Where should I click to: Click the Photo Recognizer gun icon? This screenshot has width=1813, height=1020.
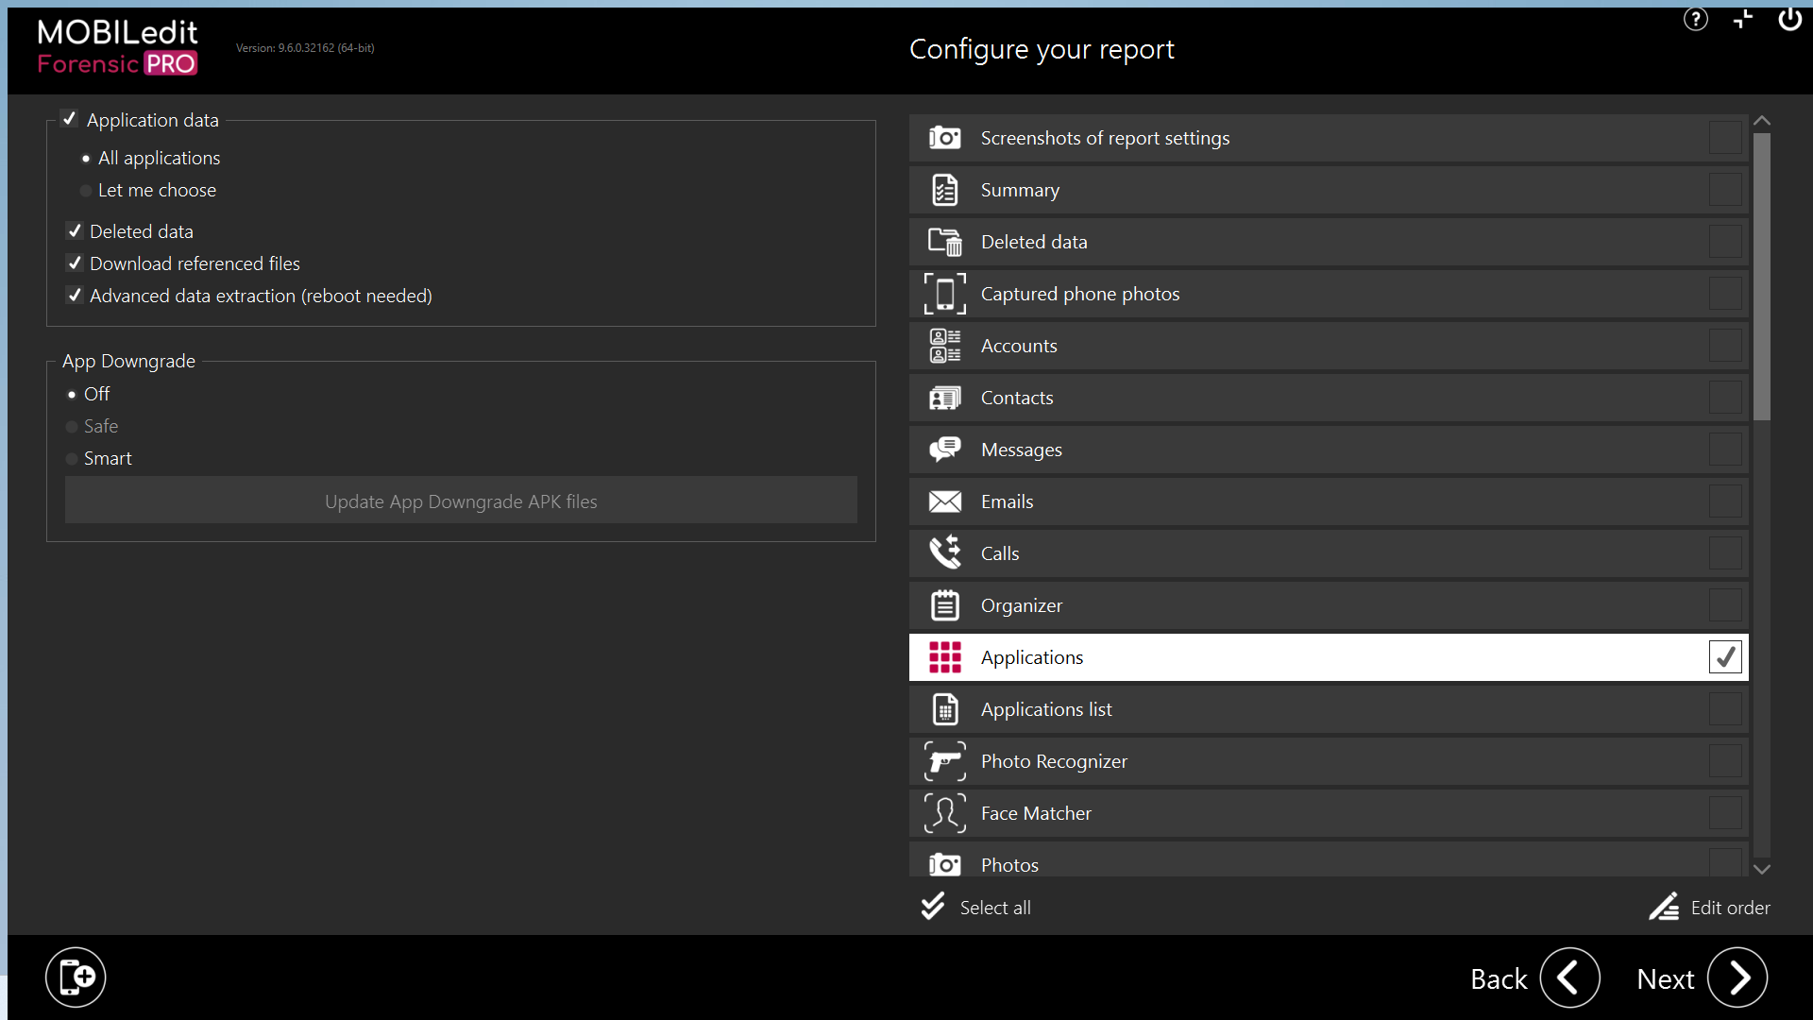coord(944,761)
